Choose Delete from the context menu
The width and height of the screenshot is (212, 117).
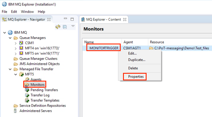(x=140, y=68)
